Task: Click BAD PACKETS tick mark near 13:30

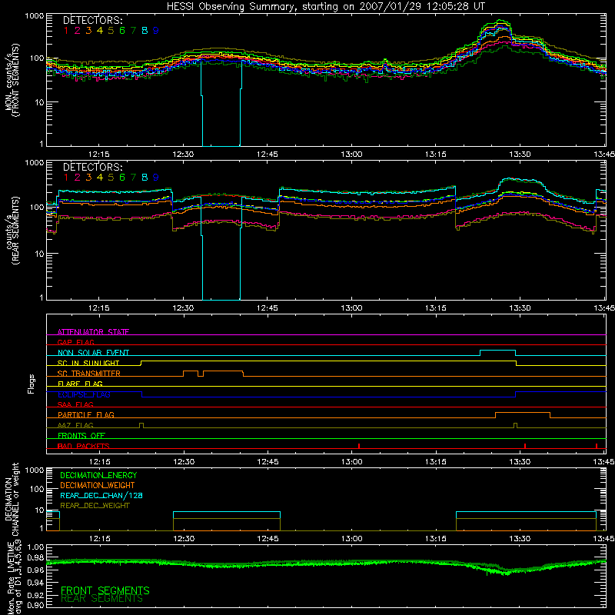Action: [x=525, y=446]
